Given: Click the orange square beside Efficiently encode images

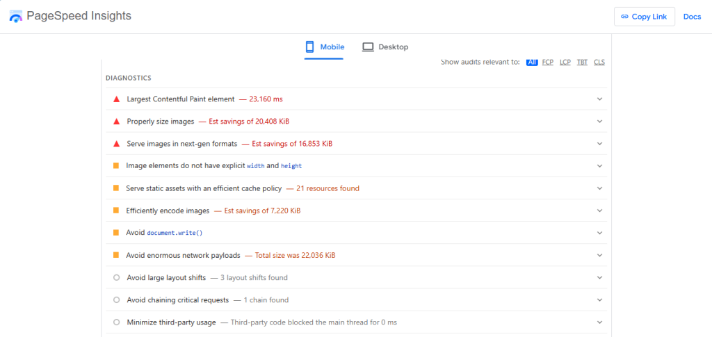Looking at the screenshot, I should (x=116, y=211).
